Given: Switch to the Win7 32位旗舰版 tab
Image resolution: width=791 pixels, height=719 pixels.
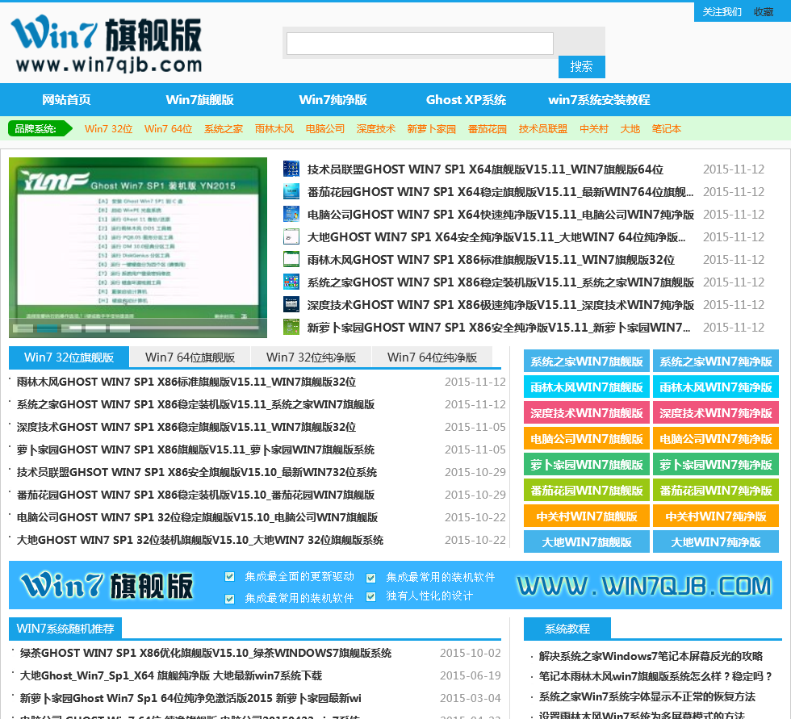Looking at the screenshot, I should [69, 357].
